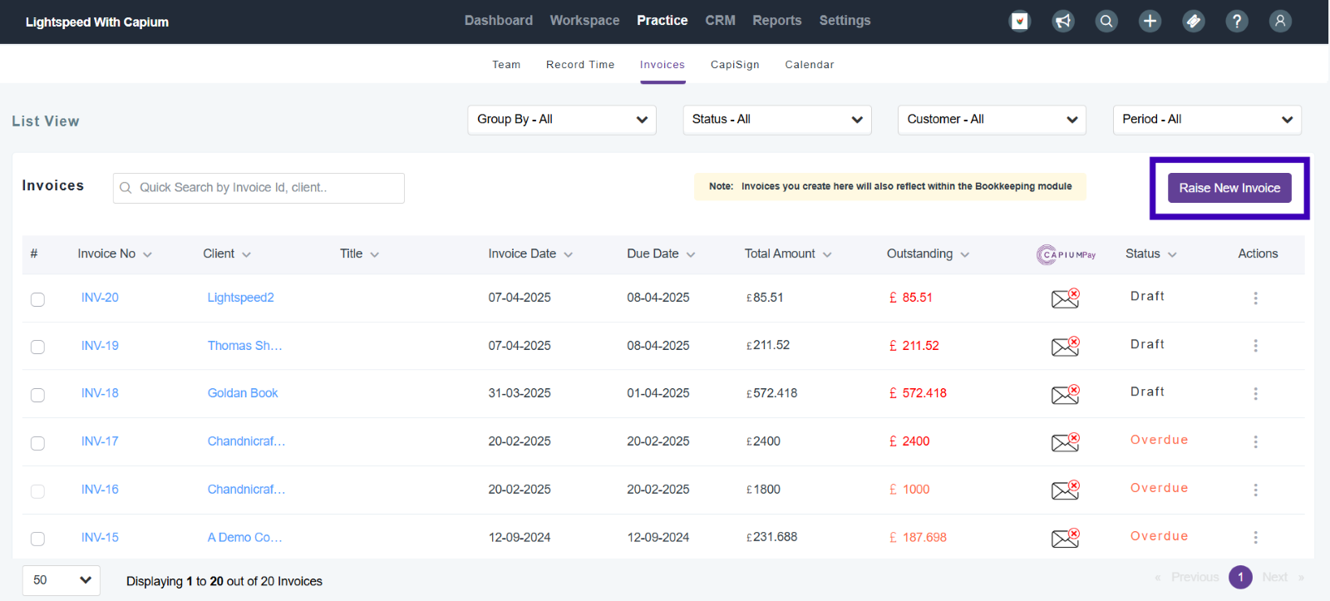Tick the checkbox for INV-16
The image size is (1330, 601).
coord(37,491)
